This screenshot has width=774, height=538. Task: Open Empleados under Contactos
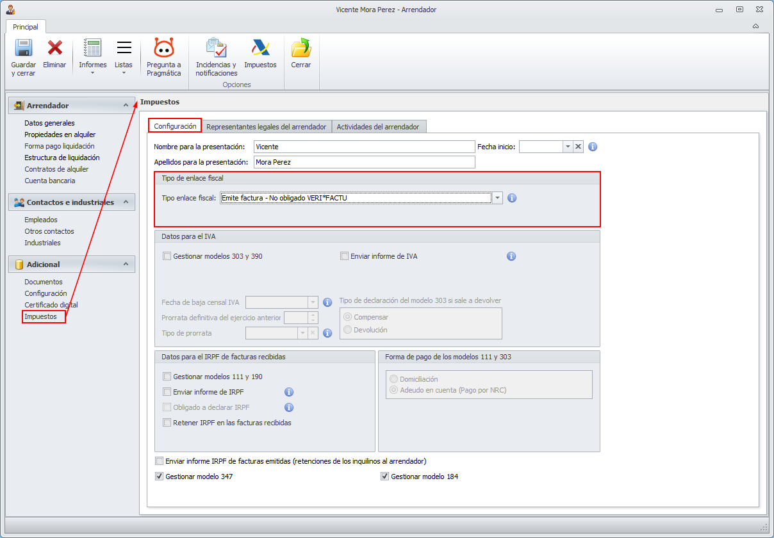[41, 220]
